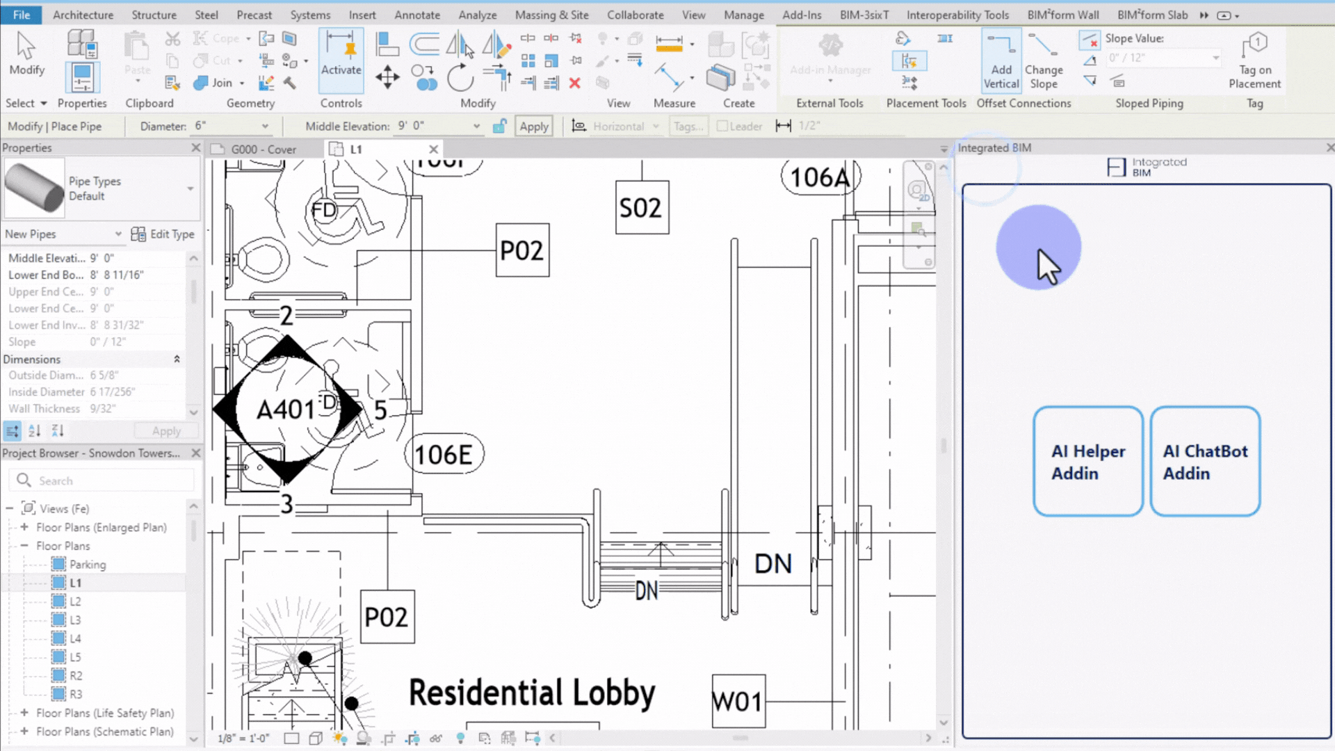This screenshot has height=751, width=1335.
Task: Expand Floor Plans Life Safety Plan
Action: coord(25,713)
